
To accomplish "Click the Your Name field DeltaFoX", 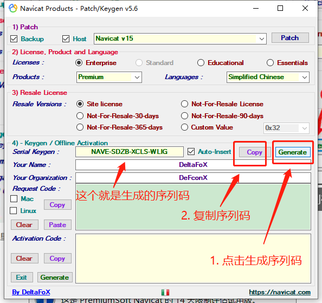I will [x=193, y=165].
